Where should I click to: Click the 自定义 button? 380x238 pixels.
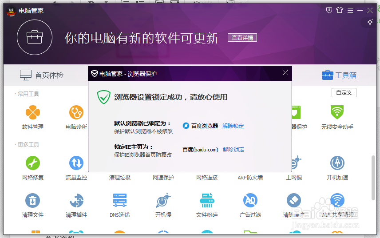point(344,93)
